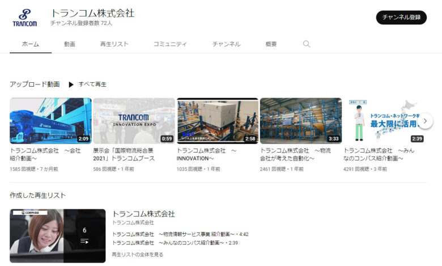Click the 0:59 duration badge

tap(167, 139)
